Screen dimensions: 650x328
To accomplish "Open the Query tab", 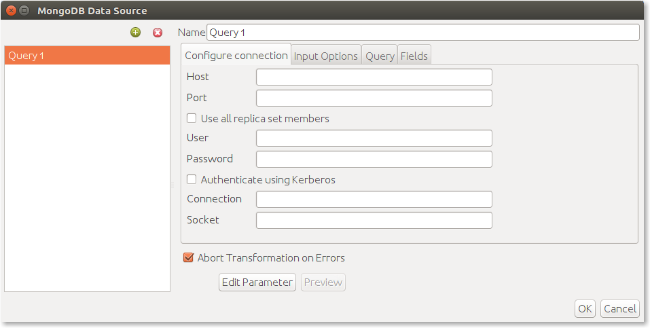I will (x=380, y=56).
